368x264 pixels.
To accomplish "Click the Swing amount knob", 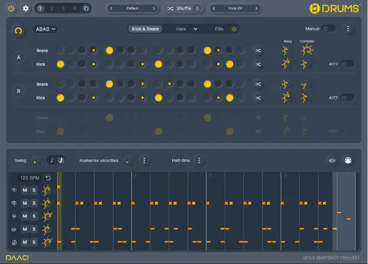I will pyautogui.click(x=36, y=160).
